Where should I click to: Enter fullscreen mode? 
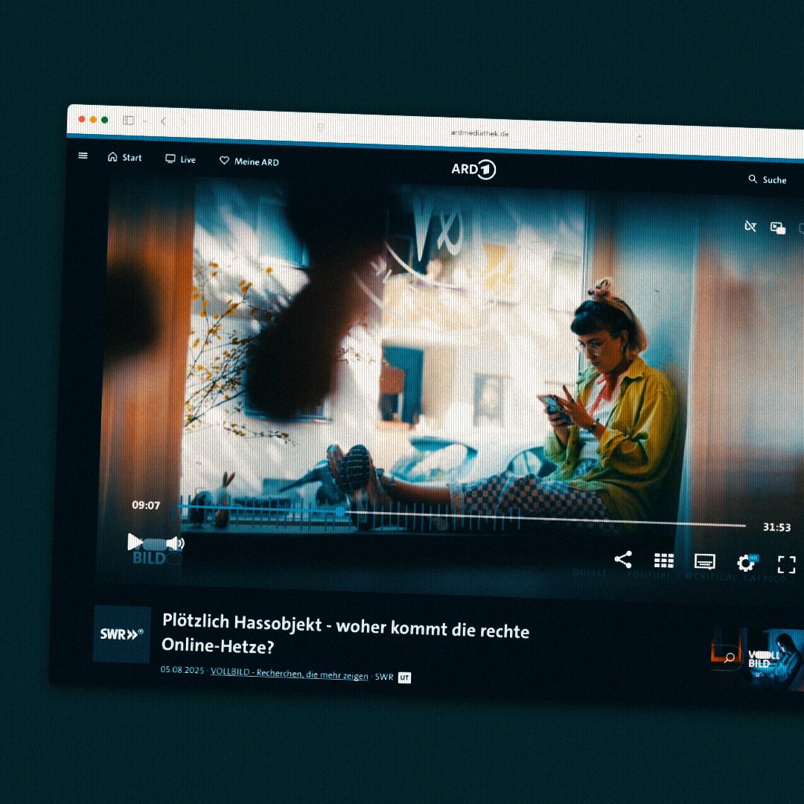click(787, 565)
